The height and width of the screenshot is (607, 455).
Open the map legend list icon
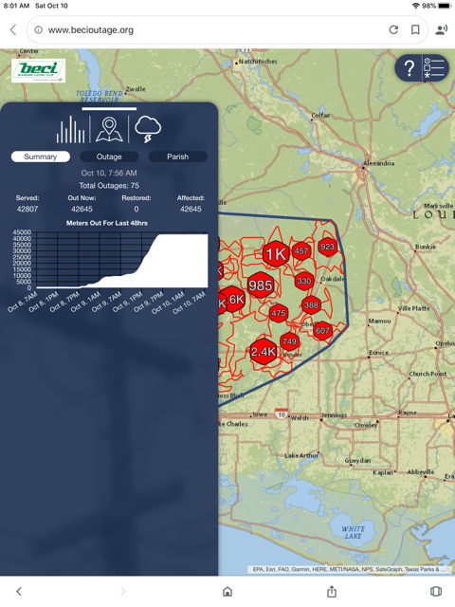coord(434,68)
